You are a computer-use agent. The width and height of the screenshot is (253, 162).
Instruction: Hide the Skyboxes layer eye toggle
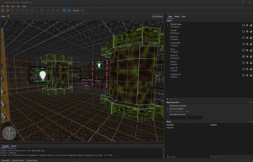point(247,38)
